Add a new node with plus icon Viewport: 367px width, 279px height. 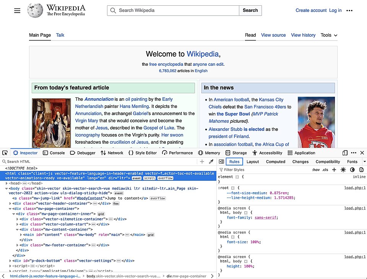point(202,162)
